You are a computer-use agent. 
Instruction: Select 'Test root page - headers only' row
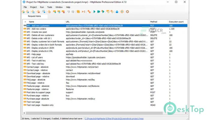click(x=105, y=105)
